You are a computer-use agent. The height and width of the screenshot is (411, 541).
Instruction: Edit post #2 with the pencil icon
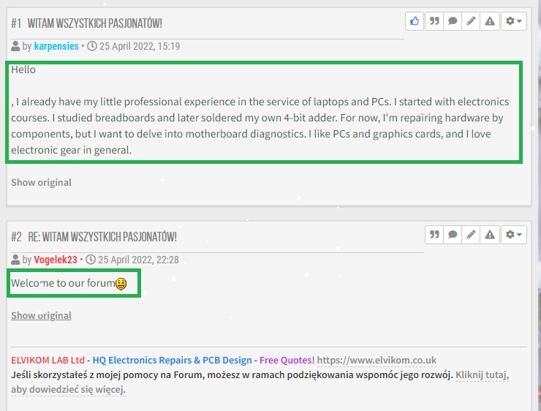pyautogui.click(x=471, y=235)
